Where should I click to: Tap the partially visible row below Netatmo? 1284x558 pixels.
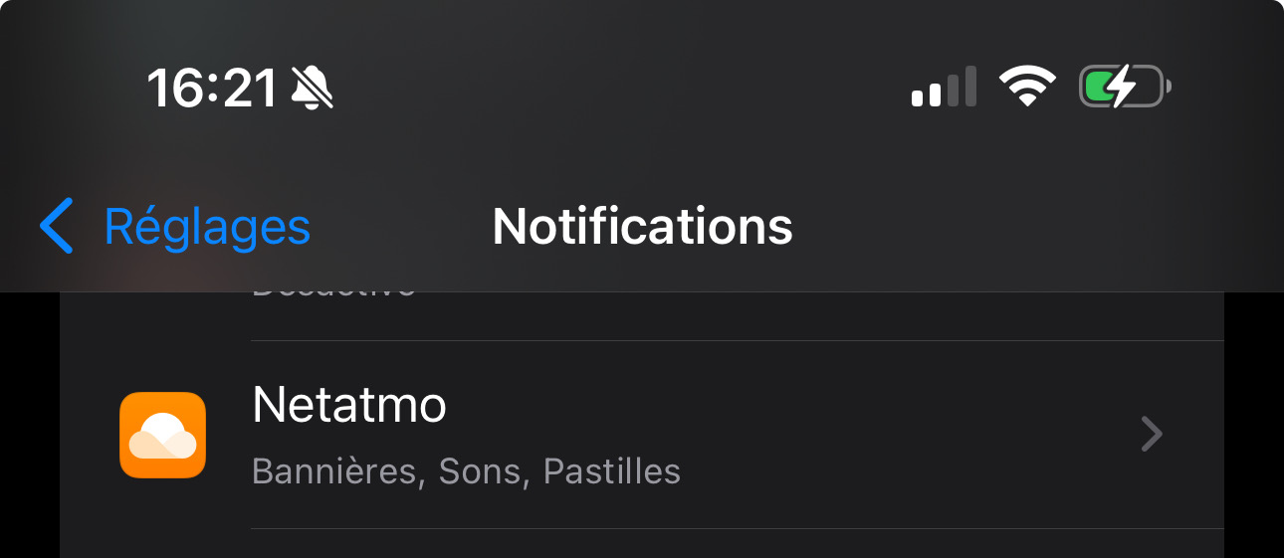click(637, 544)
